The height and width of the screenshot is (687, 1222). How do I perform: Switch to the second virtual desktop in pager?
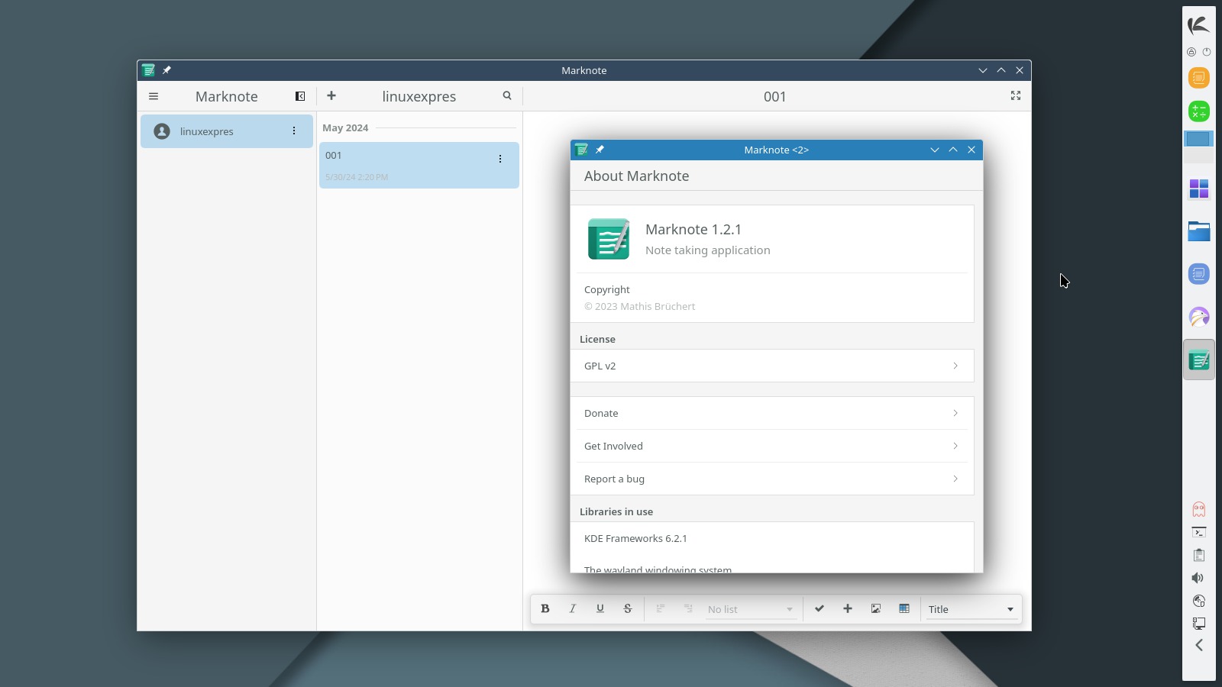1199,155
